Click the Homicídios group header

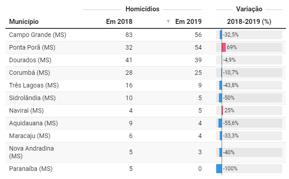pos(142,9)
